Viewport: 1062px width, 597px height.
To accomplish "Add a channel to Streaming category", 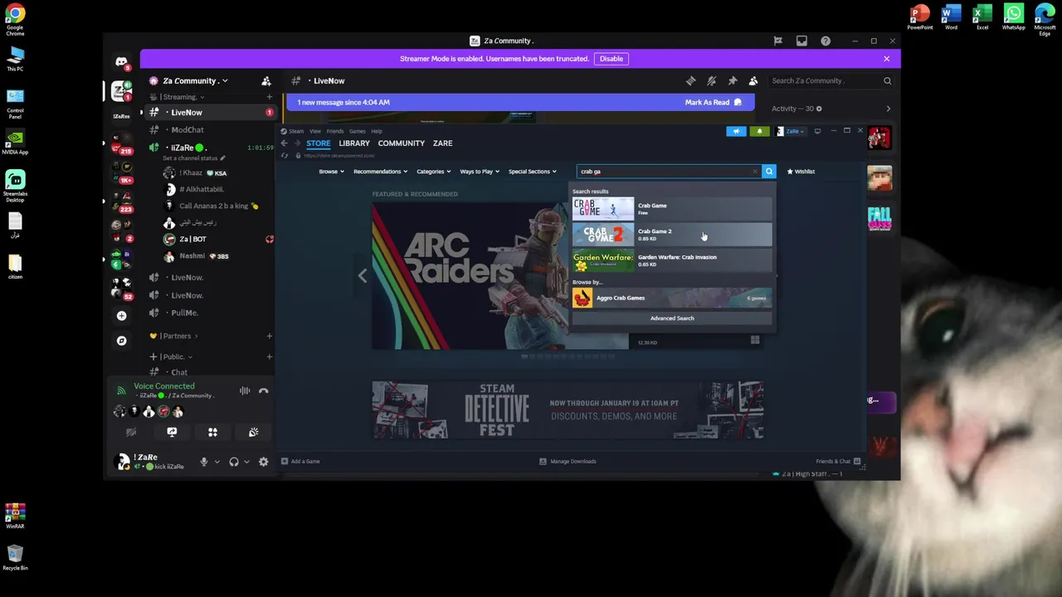I will pyautogui.click(x=269, y=97).
